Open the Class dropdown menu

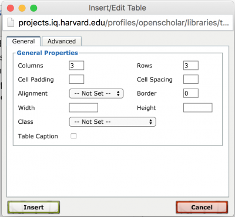click(x=112, y=122)
